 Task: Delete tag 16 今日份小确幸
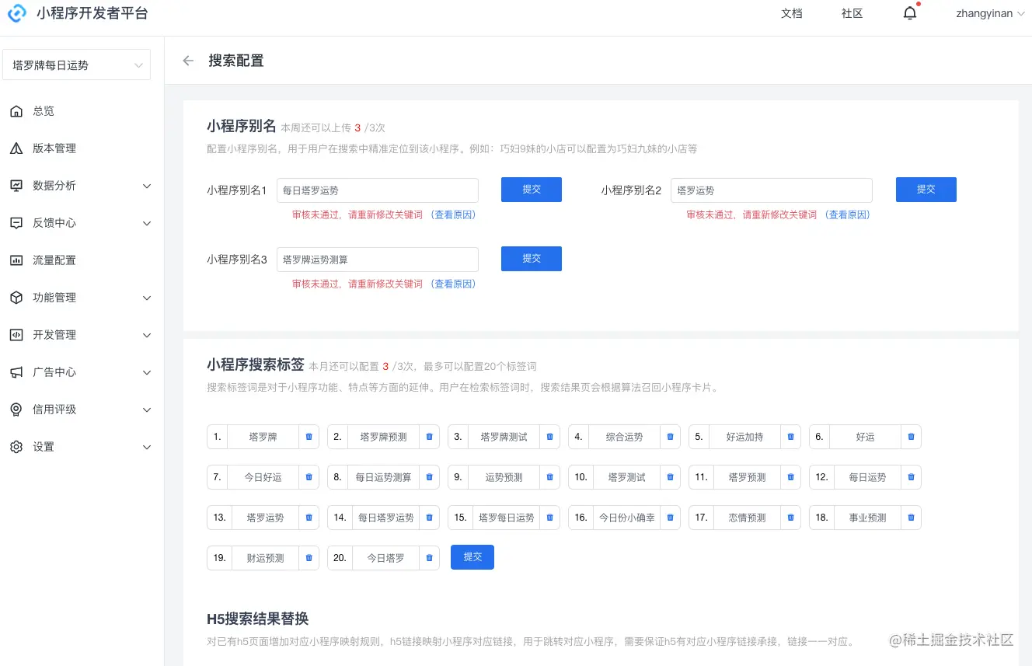670,518
